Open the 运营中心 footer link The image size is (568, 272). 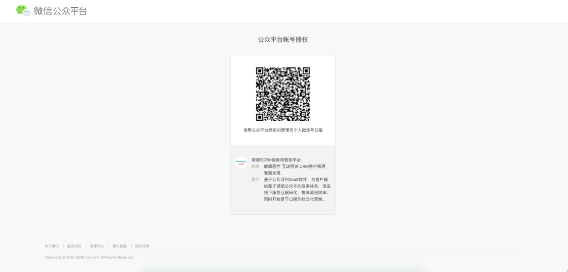click(x=97, y=246)
